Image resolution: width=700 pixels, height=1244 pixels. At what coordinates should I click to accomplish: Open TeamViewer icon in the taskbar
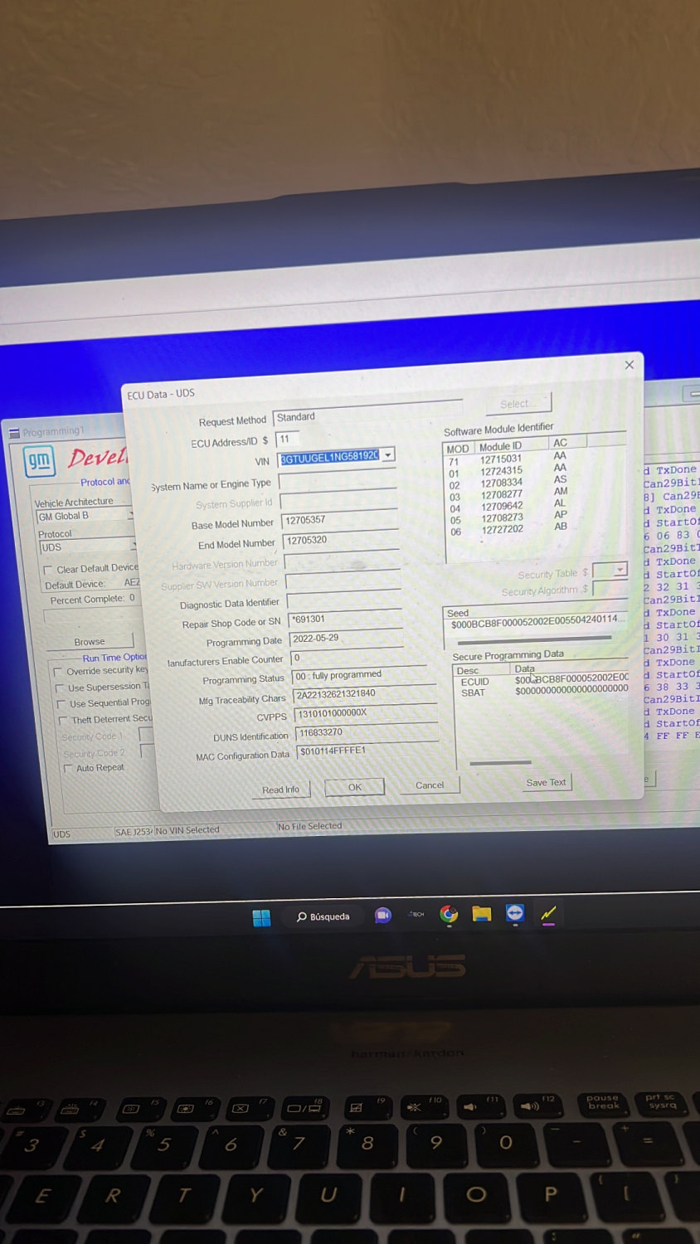[x=515, y=913]
